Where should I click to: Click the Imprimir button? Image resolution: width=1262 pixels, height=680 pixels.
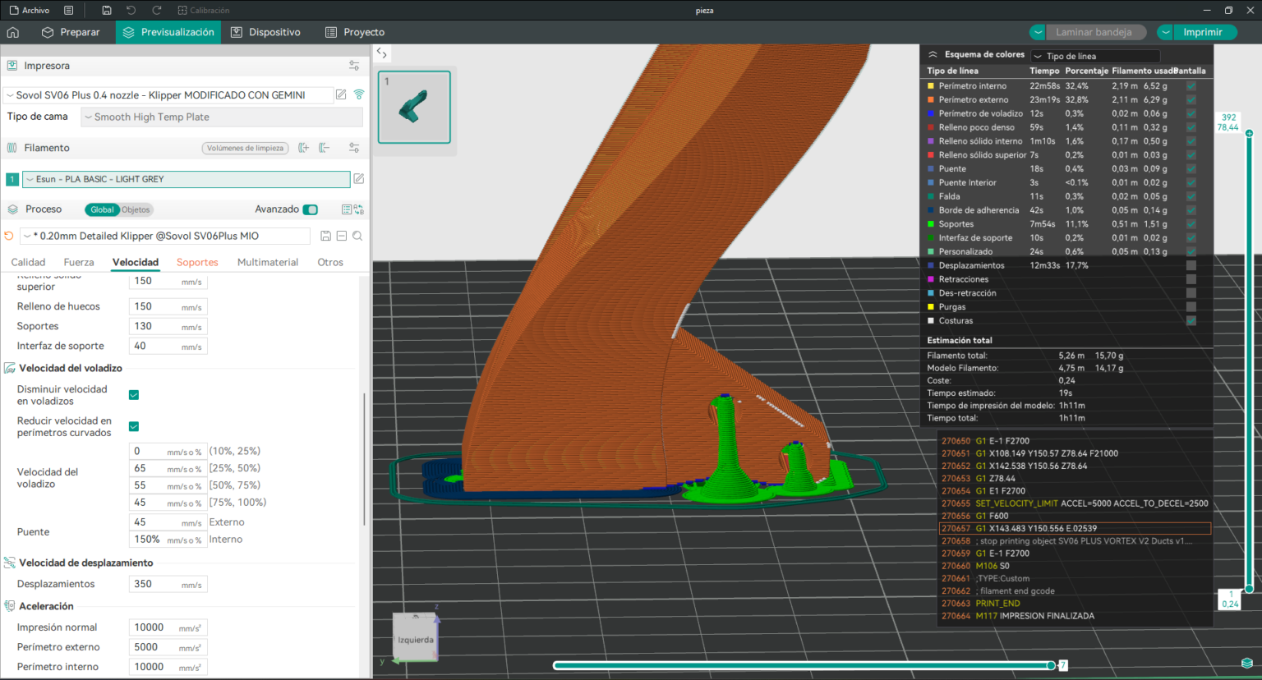(1202, 32)
